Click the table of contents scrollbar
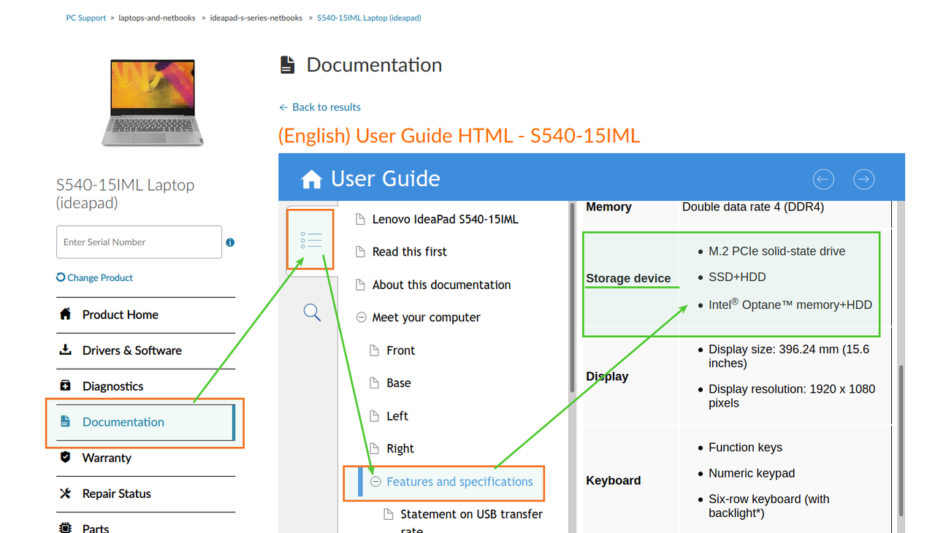 click(572, 296)
